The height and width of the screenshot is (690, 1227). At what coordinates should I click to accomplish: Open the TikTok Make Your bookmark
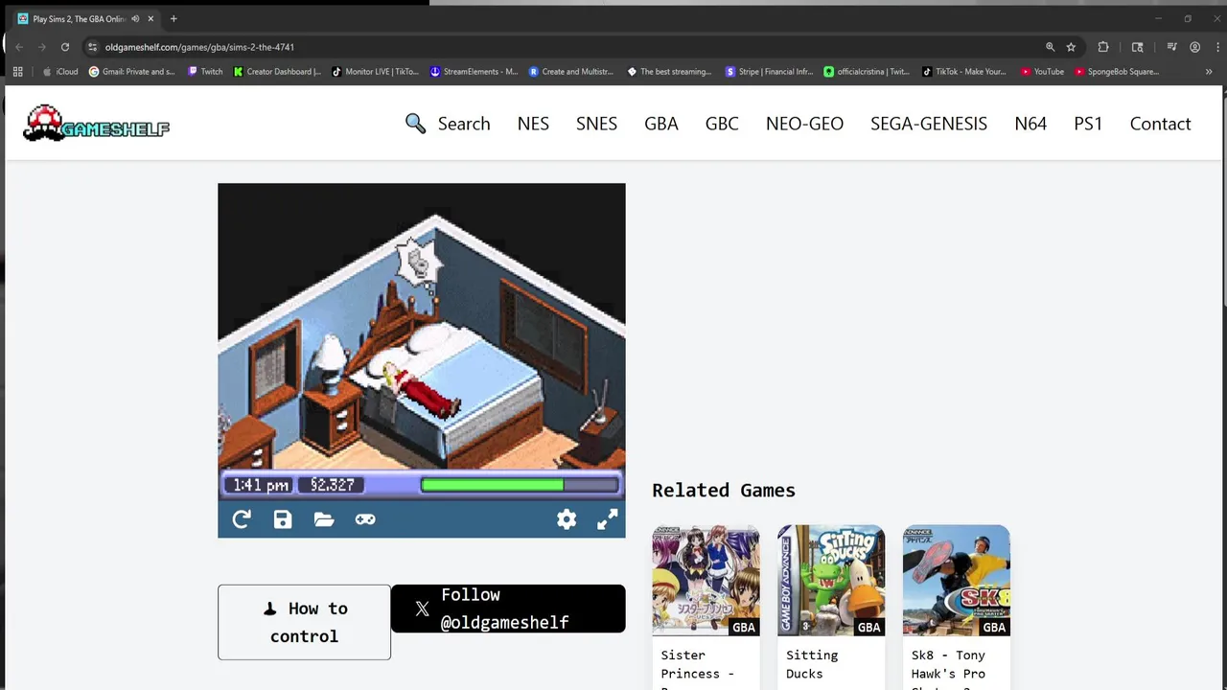964,72
